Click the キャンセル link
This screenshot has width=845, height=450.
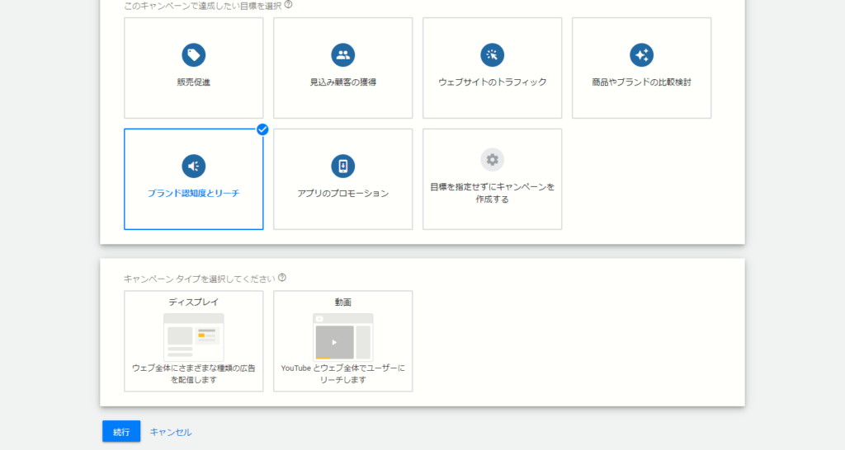point(170,432)
